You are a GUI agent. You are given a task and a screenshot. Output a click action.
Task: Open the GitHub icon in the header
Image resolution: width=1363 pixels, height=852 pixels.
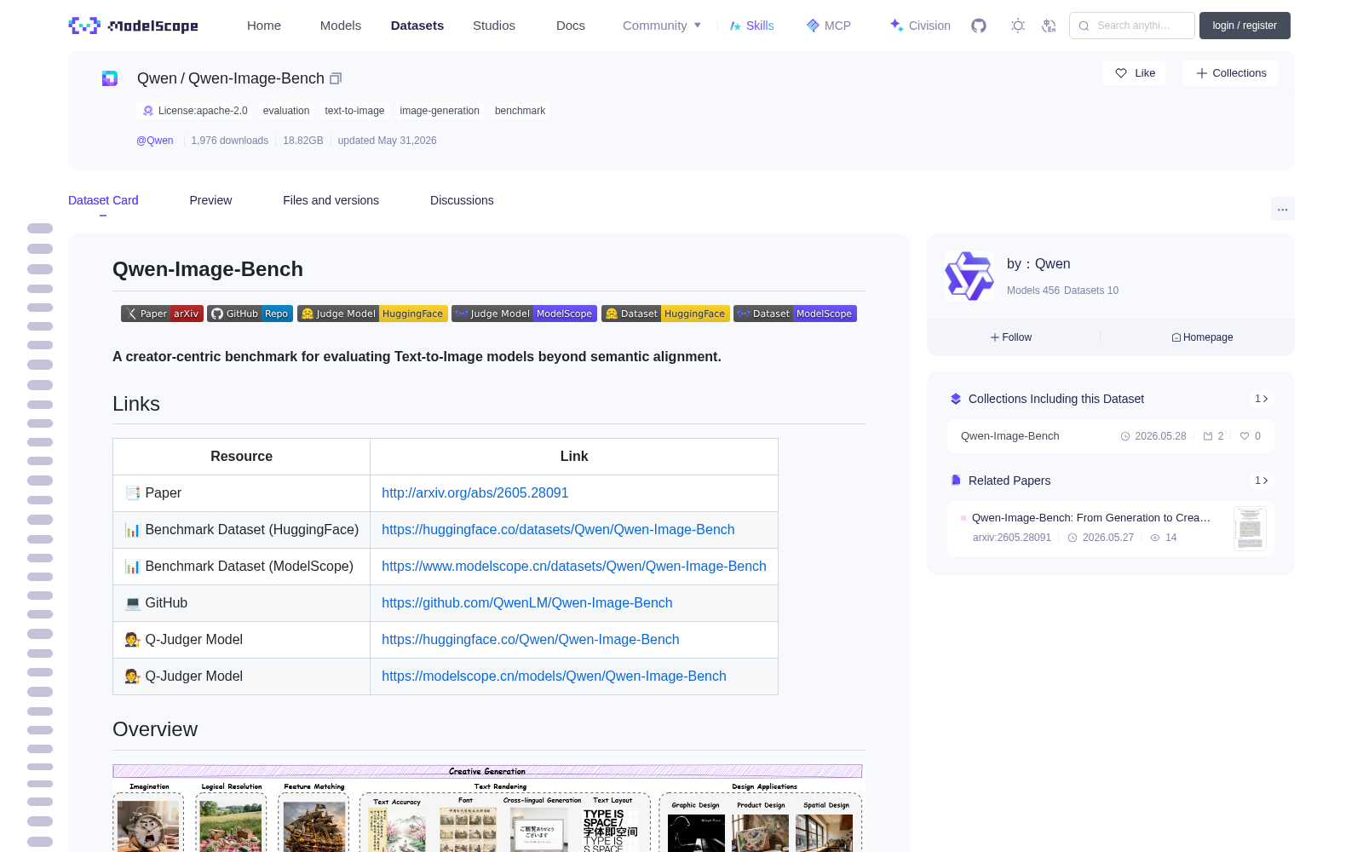979,26
